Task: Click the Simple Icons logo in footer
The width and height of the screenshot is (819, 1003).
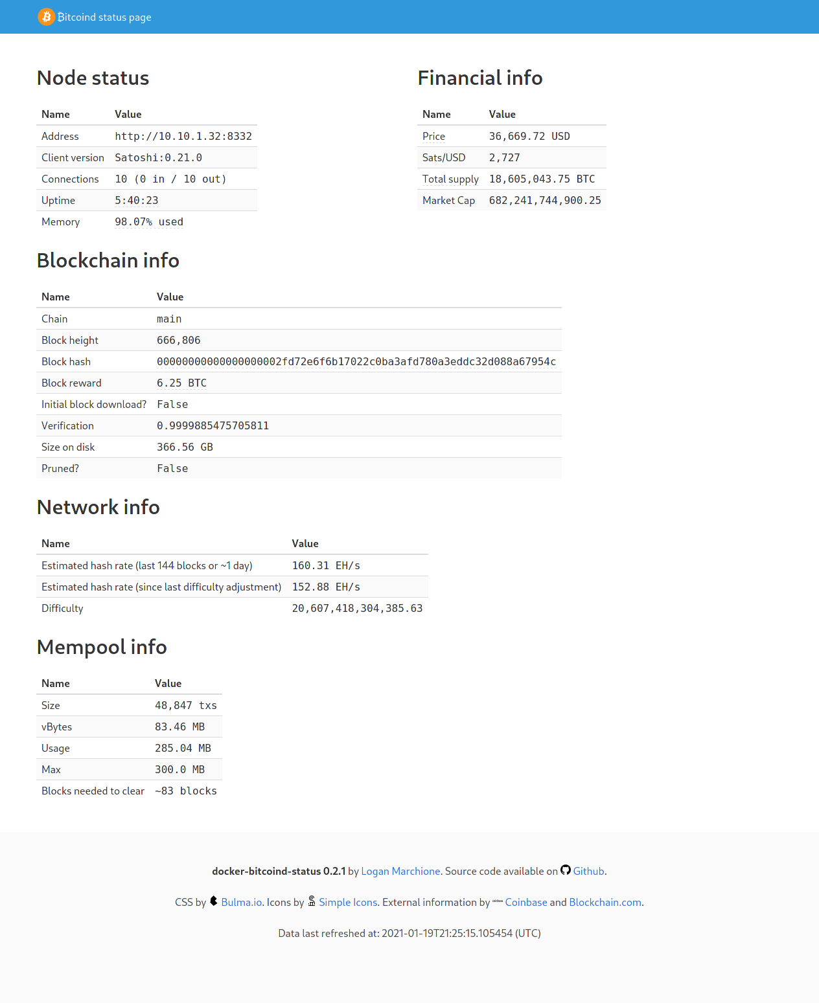Action: pyautogui.click(x=312, y=901)
